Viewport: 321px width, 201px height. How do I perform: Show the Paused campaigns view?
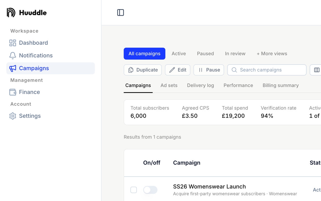click(x=205, y=54)
